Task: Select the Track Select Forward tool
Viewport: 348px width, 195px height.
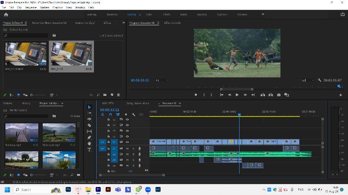Action: (x=89, y=113)
